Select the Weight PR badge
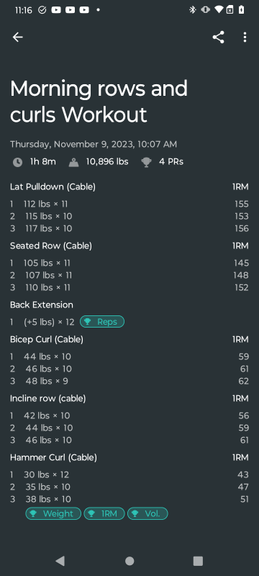This screenshot has height=576, width=259. 53,513
